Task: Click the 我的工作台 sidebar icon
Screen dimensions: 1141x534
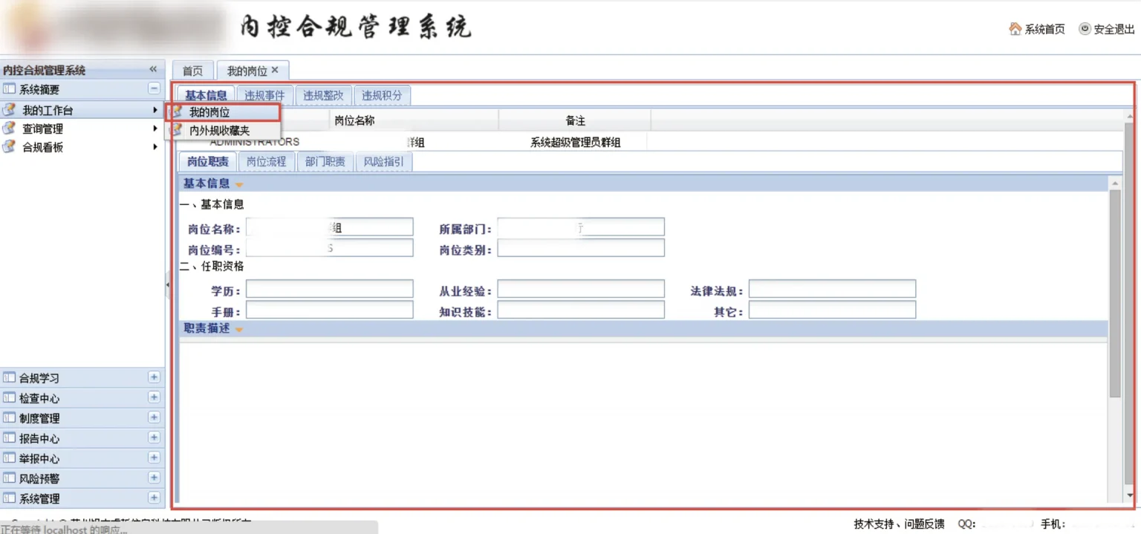Action: (10, 110)
